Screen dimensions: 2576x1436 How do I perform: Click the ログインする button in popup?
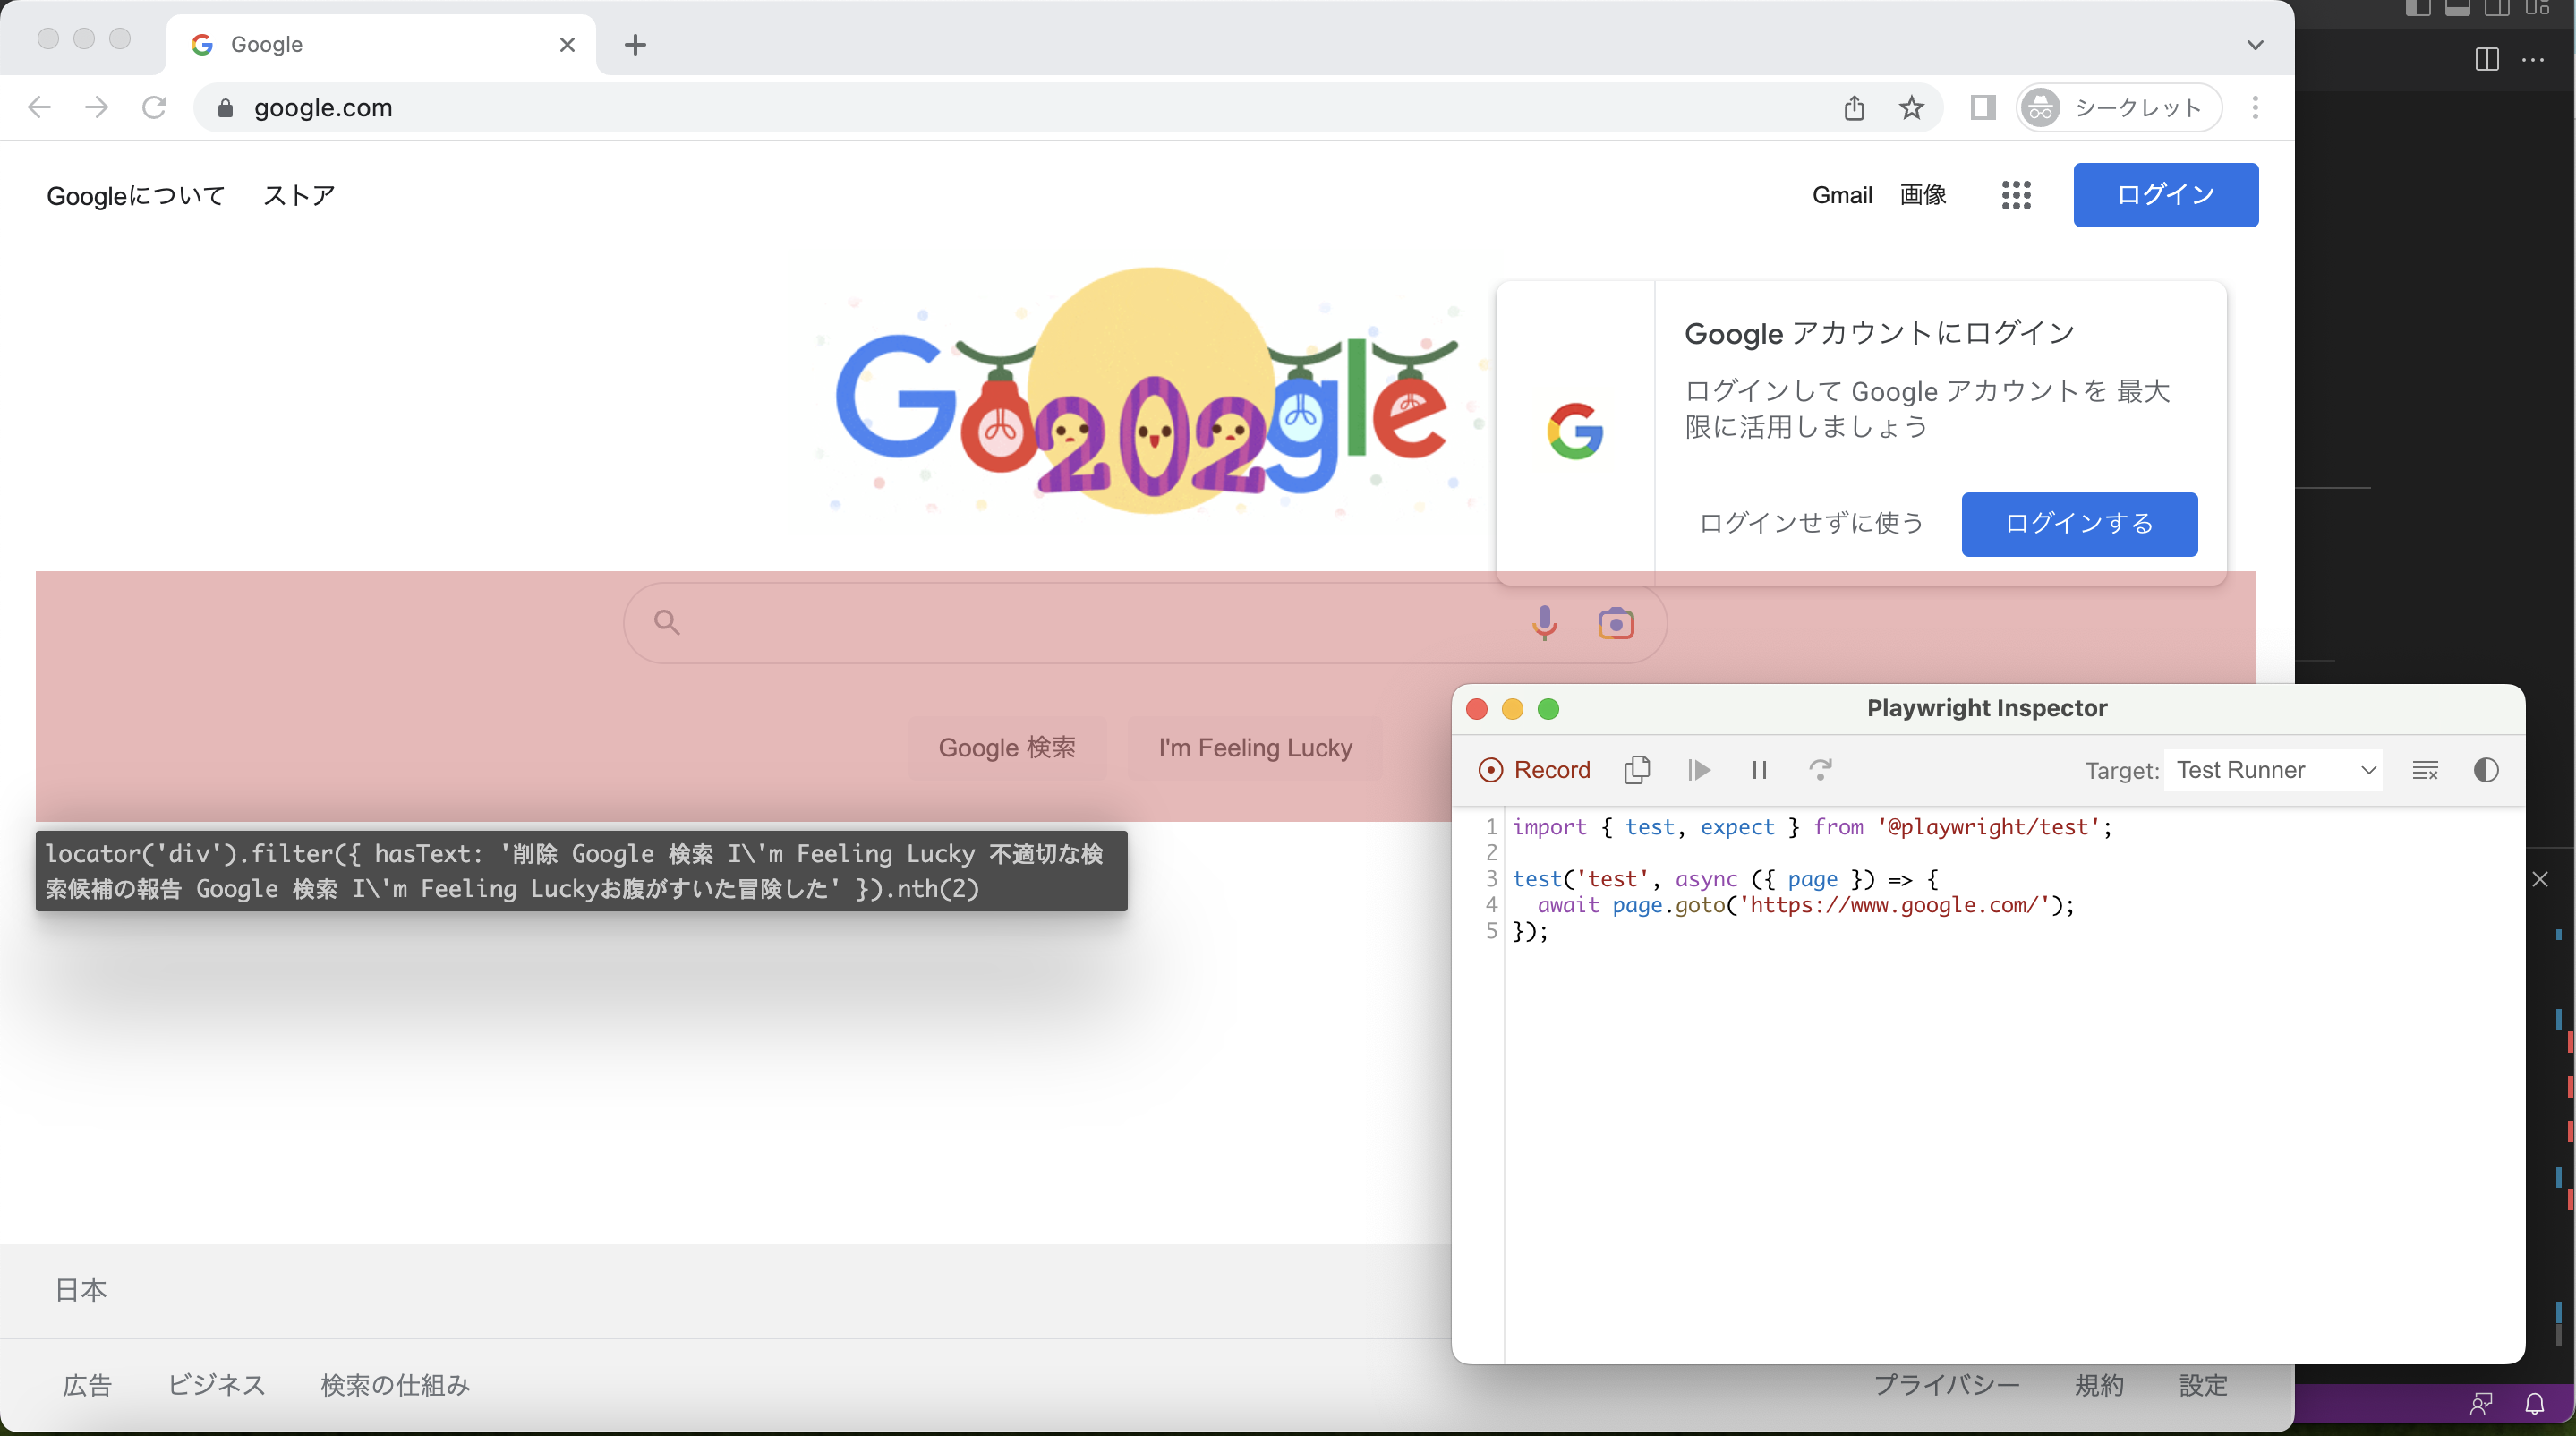2079,524
